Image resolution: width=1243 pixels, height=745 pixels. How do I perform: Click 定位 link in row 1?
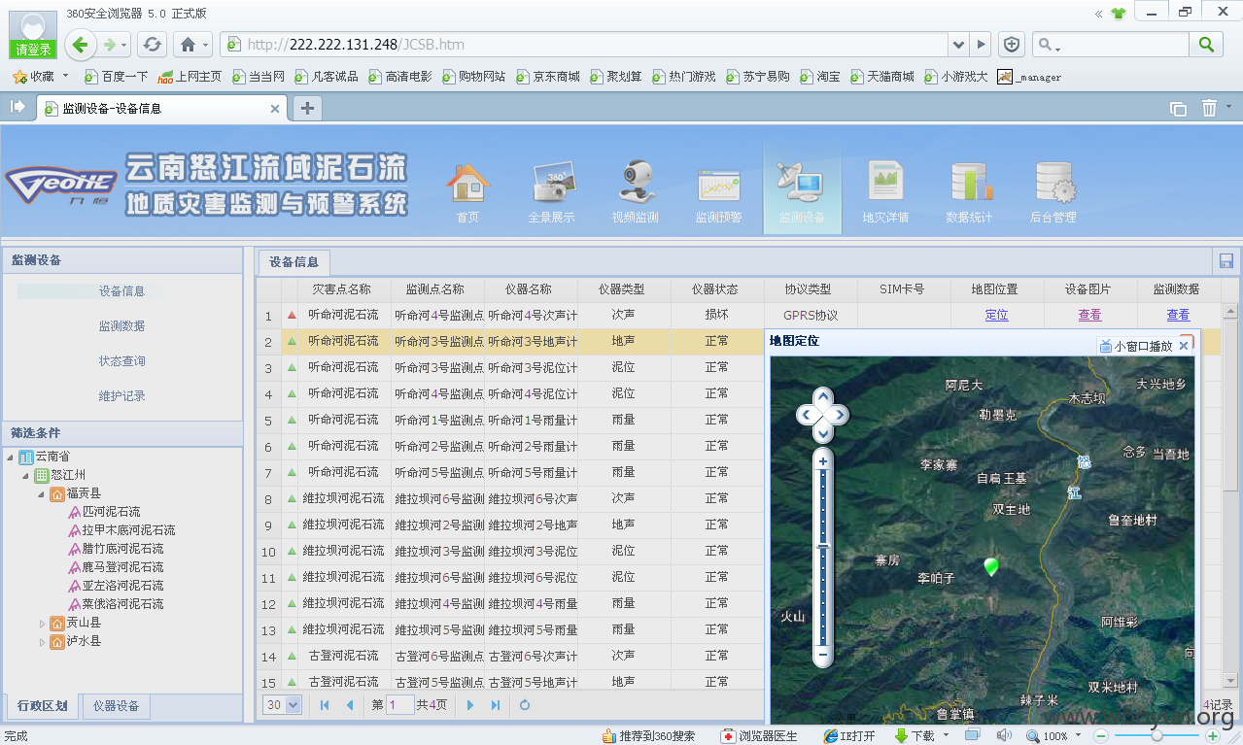(996, 316)
